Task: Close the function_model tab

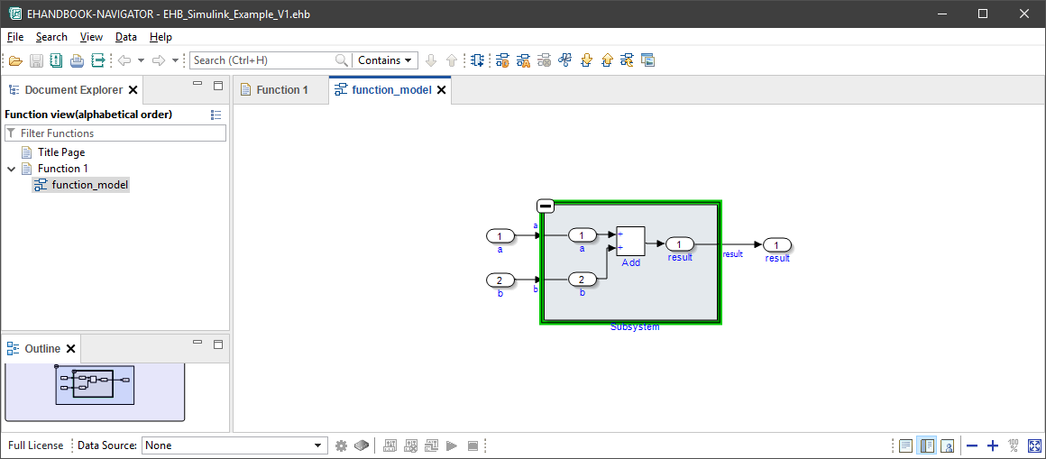Action: 442,90
